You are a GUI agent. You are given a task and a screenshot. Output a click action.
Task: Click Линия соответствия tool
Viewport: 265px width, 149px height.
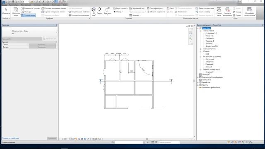(x=205, y=8)
